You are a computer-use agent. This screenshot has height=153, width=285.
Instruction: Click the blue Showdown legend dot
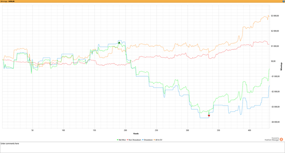point(143,140)
